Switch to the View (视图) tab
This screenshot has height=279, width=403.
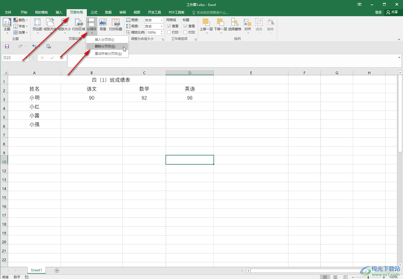[x=137, y=12]
